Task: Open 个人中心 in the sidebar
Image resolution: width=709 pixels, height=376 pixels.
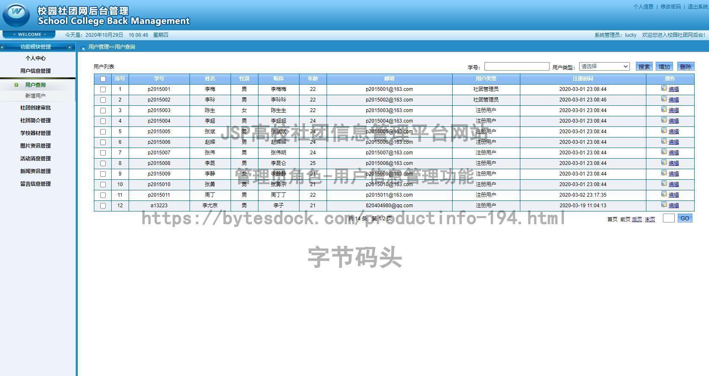Action: pos(36,58)
